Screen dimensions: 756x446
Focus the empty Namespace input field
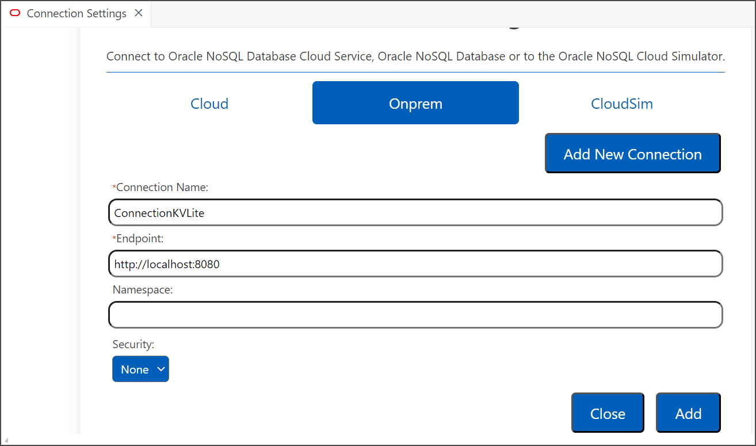tap(415, 315)
